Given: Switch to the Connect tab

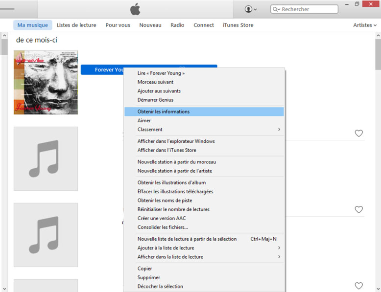Looking at the screenshot, I should pyautogui.click(x=204, y=25).
